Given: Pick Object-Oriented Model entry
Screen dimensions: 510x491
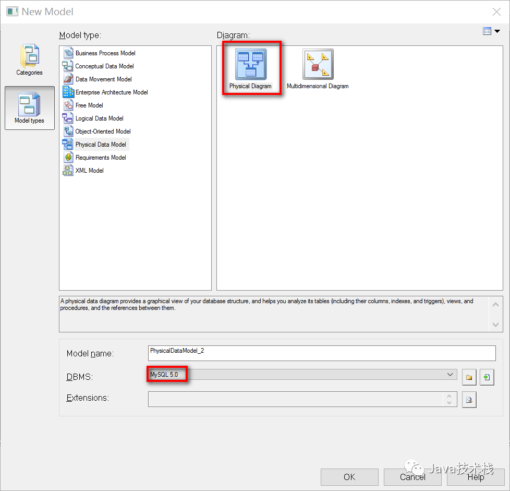Looking at the screenshot, I should pos(103,131).
